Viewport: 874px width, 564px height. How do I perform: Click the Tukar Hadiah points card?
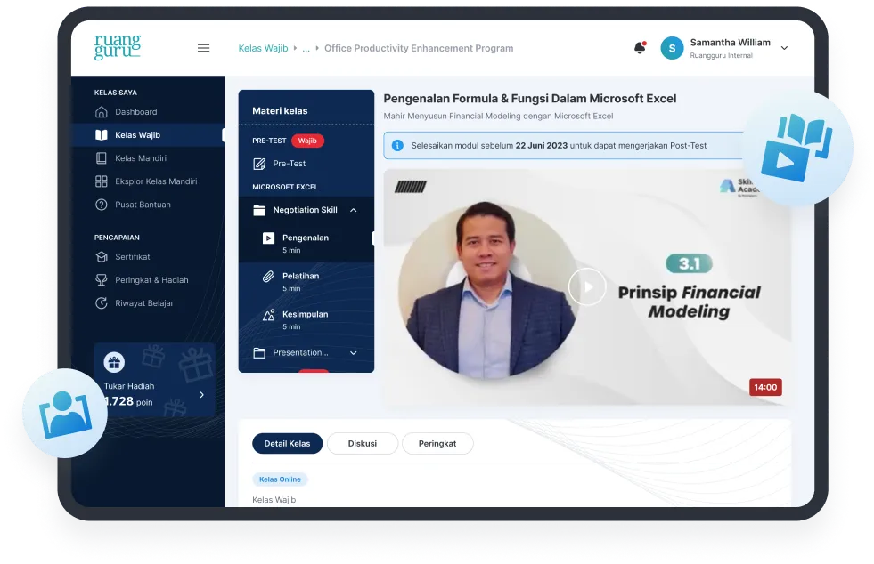[154, 380]
